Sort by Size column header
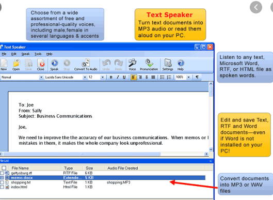 89,168
